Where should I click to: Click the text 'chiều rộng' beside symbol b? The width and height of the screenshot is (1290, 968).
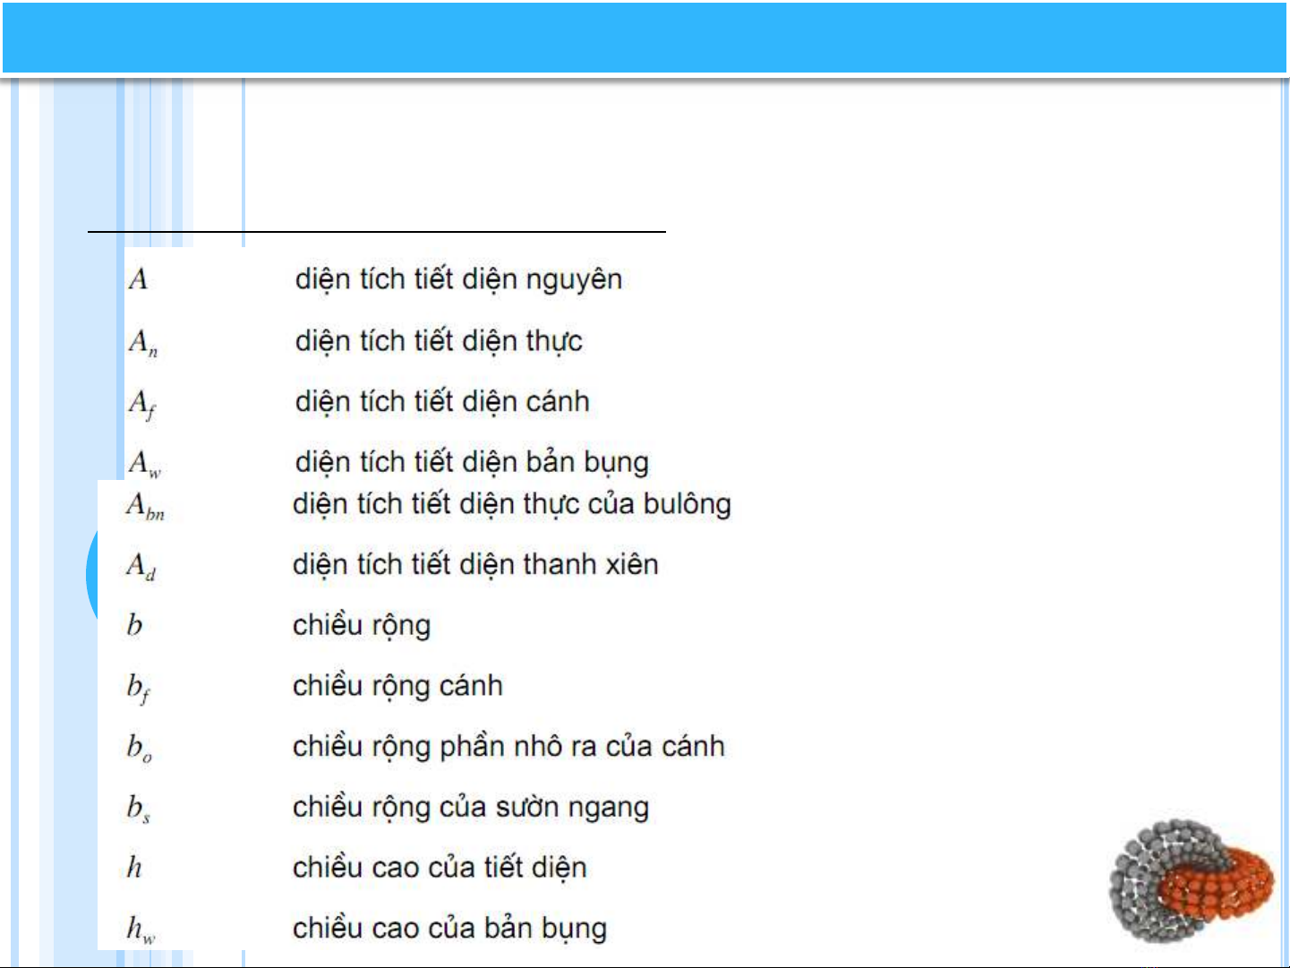(x=362, y=626)
